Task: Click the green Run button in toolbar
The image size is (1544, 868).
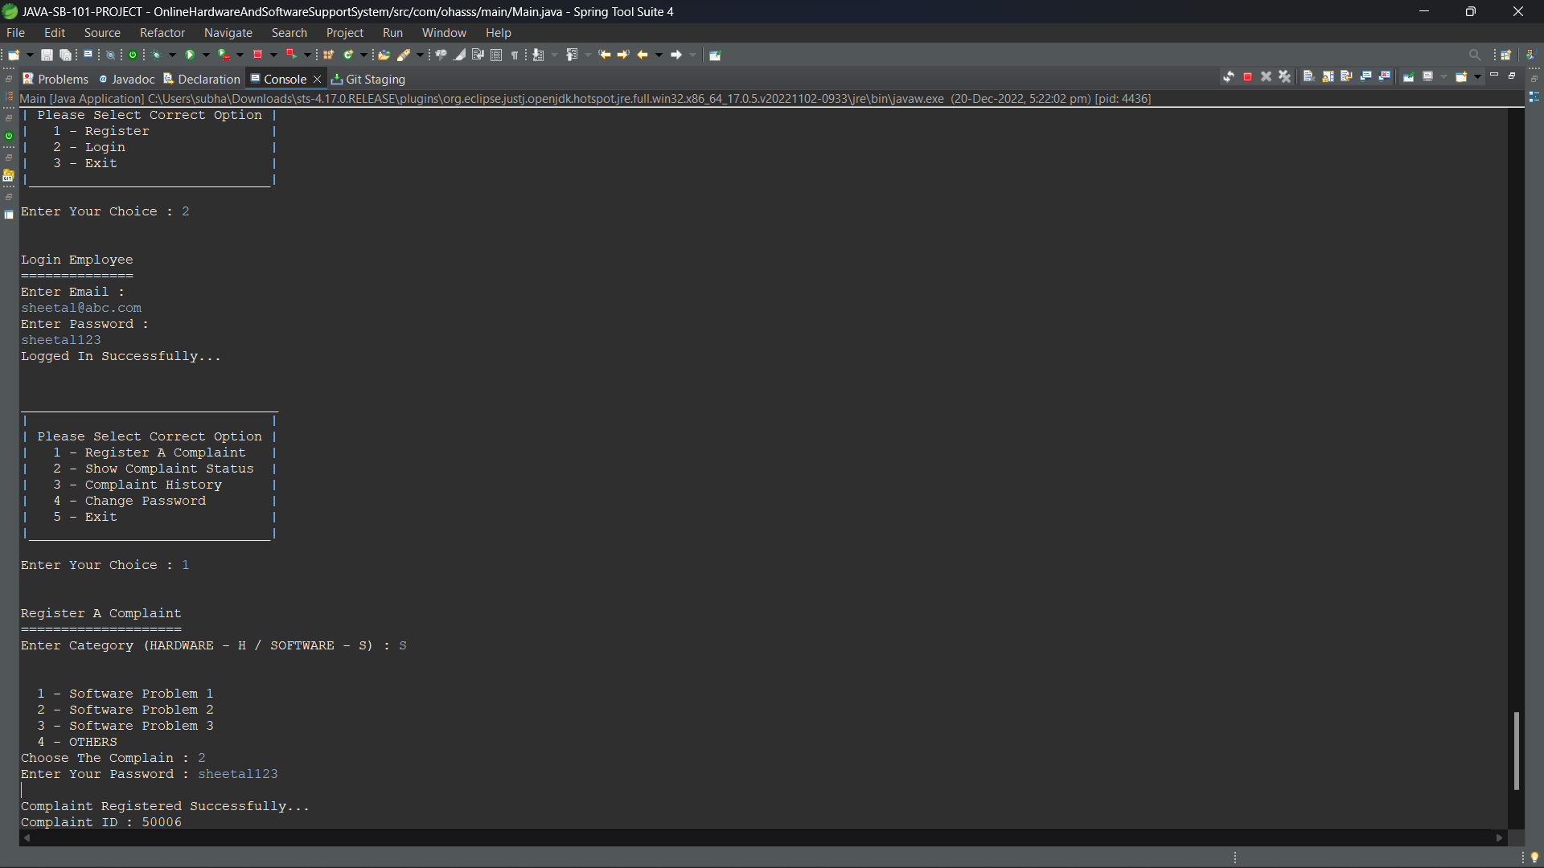Action: pos(190,55)
